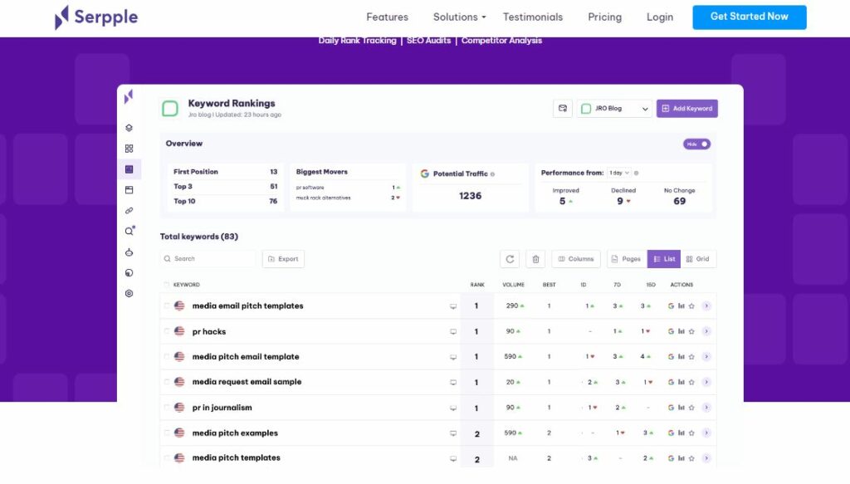Switch to Grid view tab
The image size is (850, 484).
(x=698, y=259)
